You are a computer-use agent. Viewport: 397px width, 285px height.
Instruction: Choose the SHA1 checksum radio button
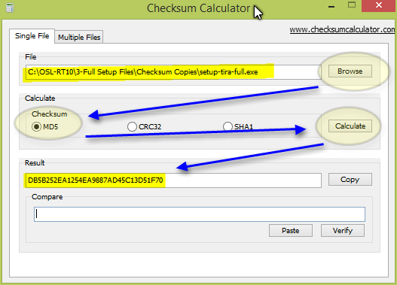point(238,126)
